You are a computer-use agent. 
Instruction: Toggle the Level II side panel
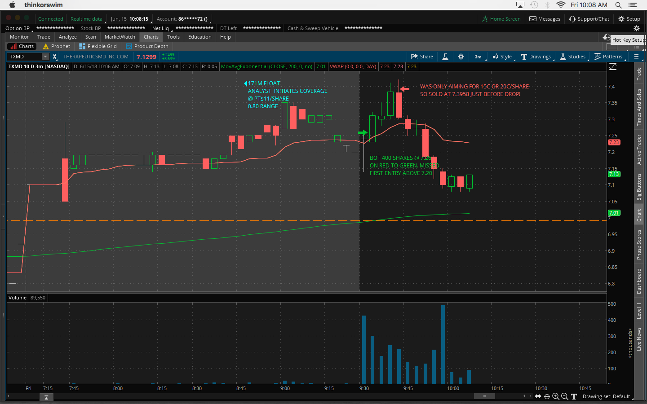(x=639, y=311)
